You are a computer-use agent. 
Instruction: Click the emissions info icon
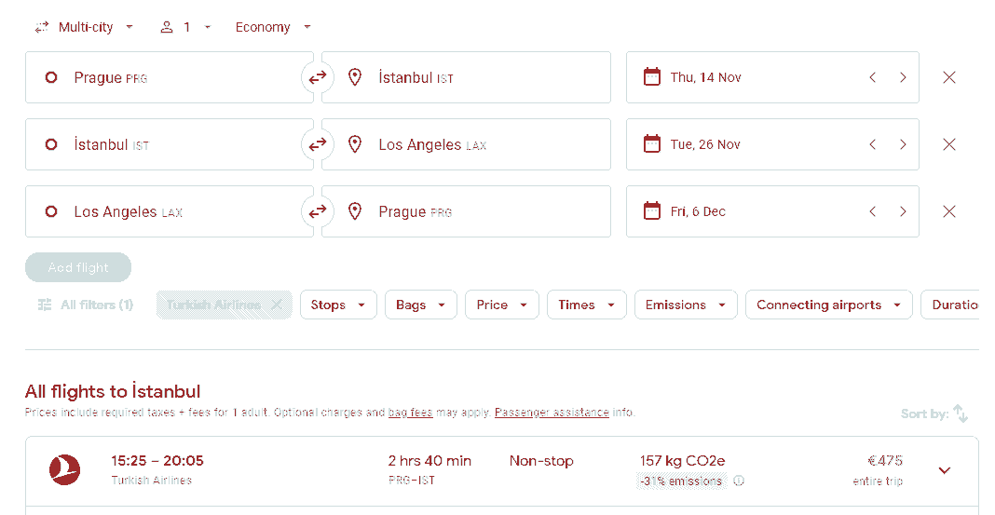click(x=739, y=481)
